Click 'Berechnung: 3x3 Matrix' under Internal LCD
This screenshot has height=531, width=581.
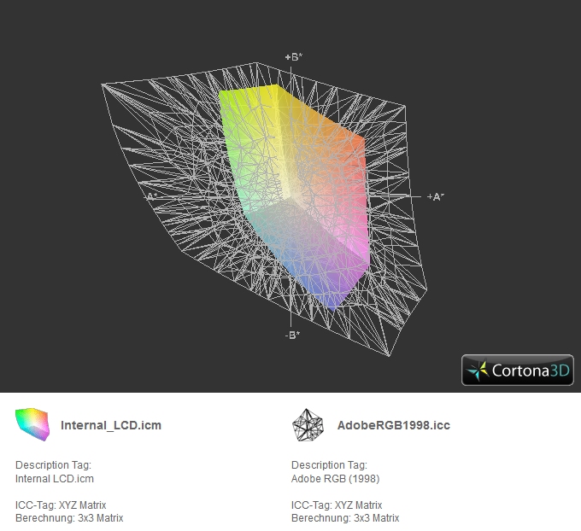click(69, 518)
